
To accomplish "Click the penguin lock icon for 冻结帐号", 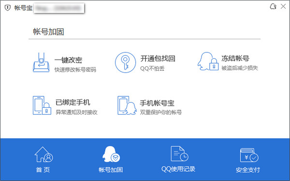I will [208, 61].
